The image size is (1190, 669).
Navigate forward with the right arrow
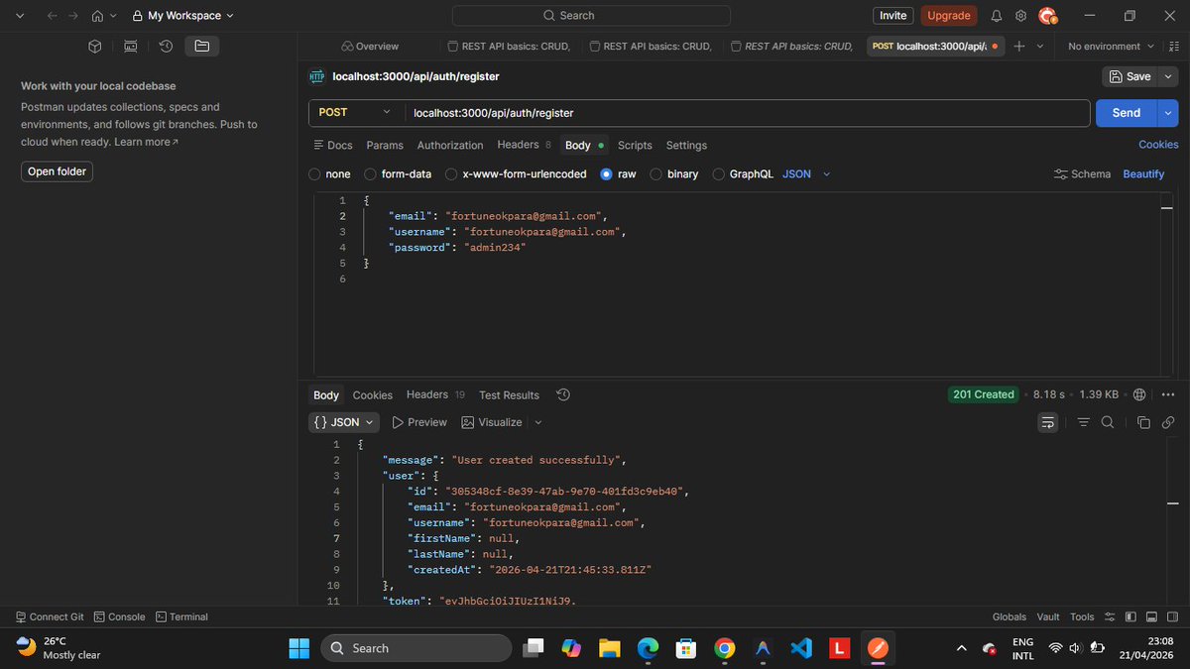(73, 16)
